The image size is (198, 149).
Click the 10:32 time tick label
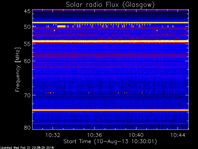pos(53,135)
